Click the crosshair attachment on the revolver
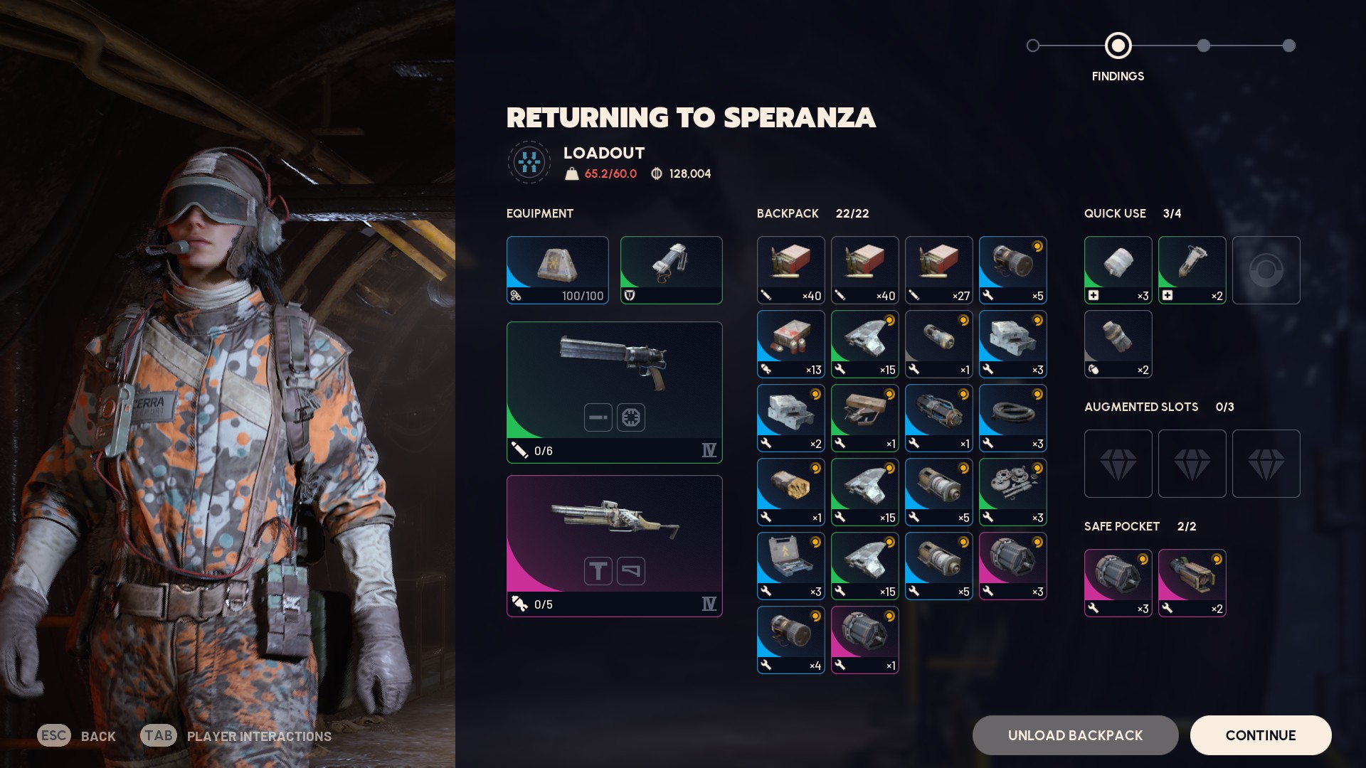 point(631,417)
